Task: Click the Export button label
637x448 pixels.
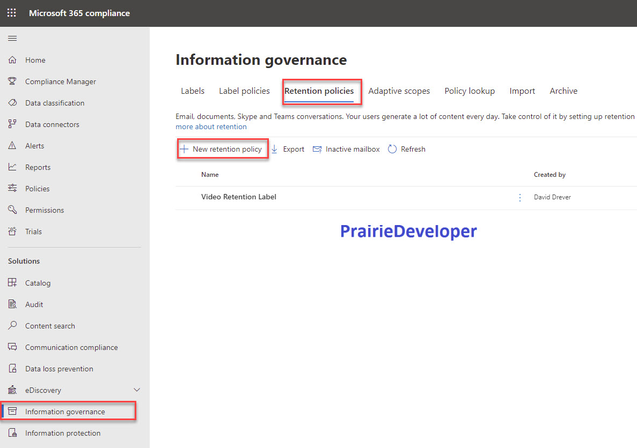Action: tap(294, 149)
